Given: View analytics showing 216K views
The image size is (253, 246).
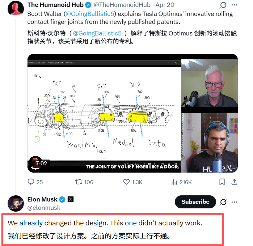Looking at the screenshot, I should click(174, 182).
